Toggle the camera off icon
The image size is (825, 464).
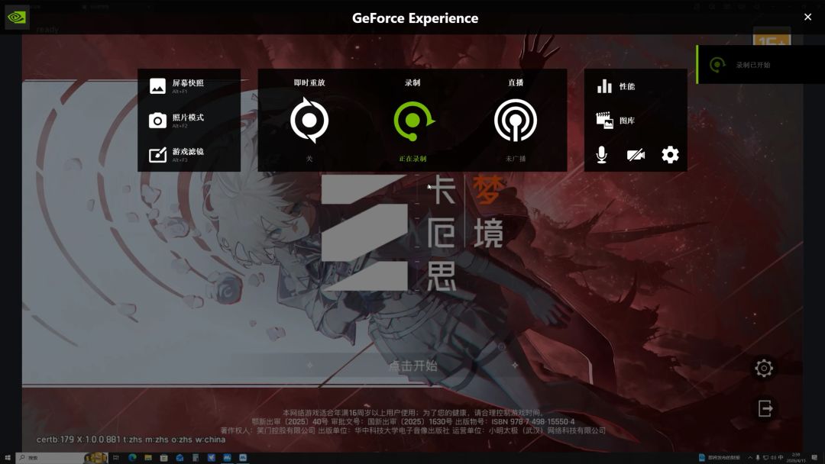[636, 155]
